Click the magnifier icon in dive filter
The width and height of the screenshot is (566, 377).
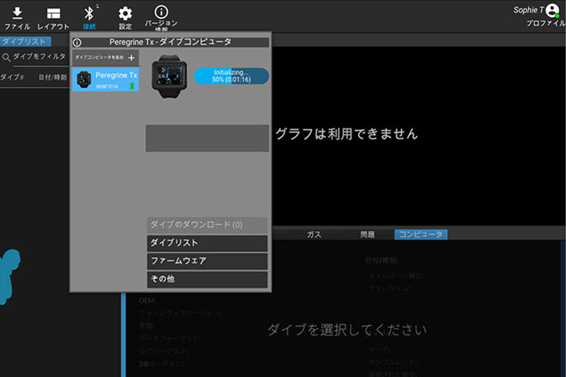(6, 57)
